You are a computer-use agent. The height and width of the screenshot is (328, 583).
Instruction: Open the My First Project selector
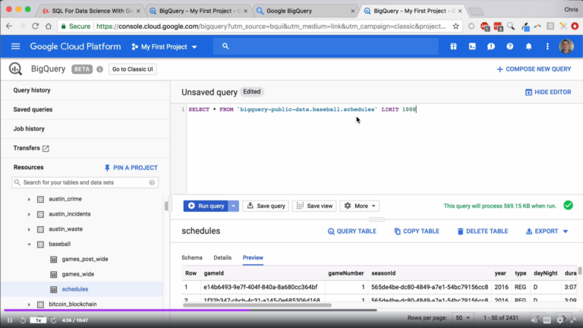click(x=164, y=47)
